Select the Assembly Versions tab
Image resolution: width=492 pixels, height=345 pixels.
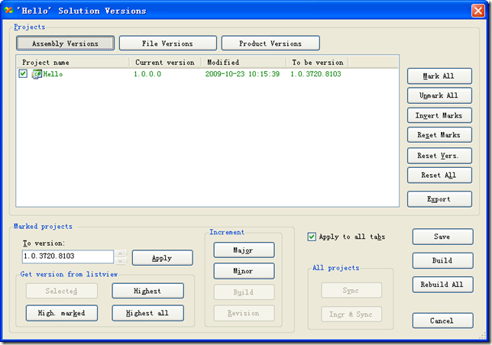pos(65,44)
